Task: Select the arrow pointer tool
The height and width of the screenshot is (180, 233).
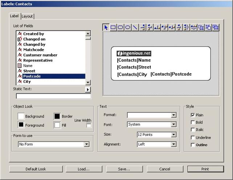Action: click(x=106, y=27)
